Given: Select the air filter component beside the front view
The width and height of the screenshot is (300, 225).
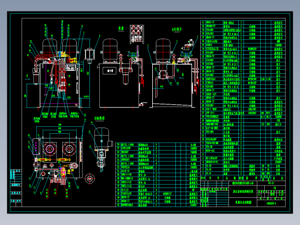Looking at the screenshot, I should coord(89,55).
